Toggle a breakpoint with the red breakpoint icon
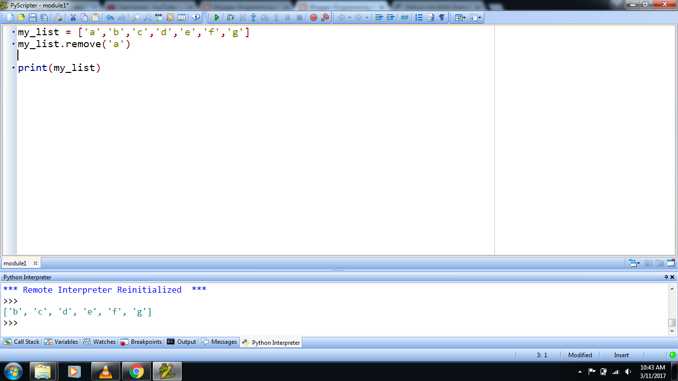Screen dimensions: 678x381 313,17
